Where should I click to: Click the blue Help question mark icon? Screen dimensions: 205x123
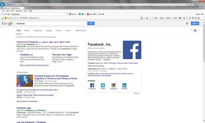(x=180, y=18)
